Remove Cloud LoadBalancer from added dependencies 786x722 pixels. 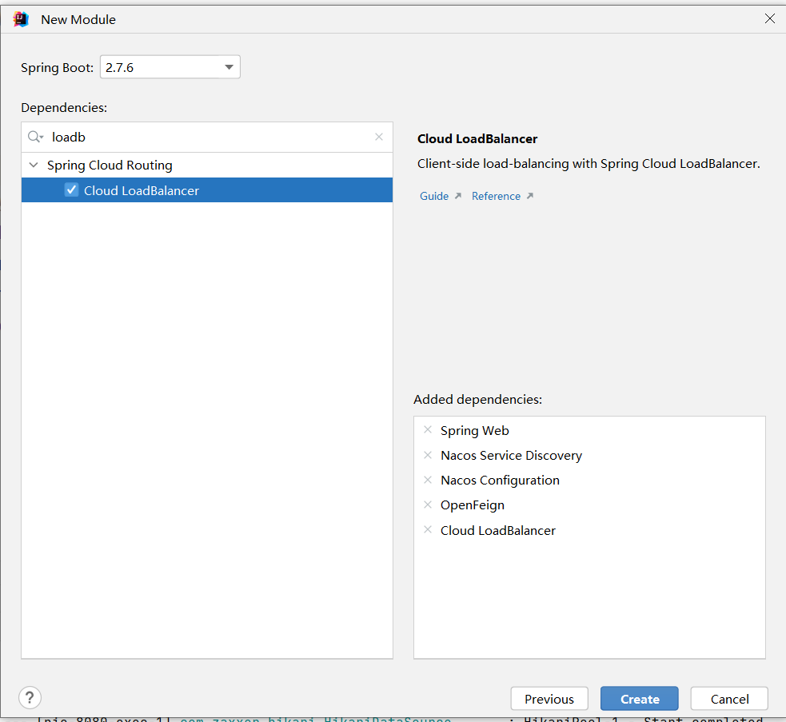(428, 529)
